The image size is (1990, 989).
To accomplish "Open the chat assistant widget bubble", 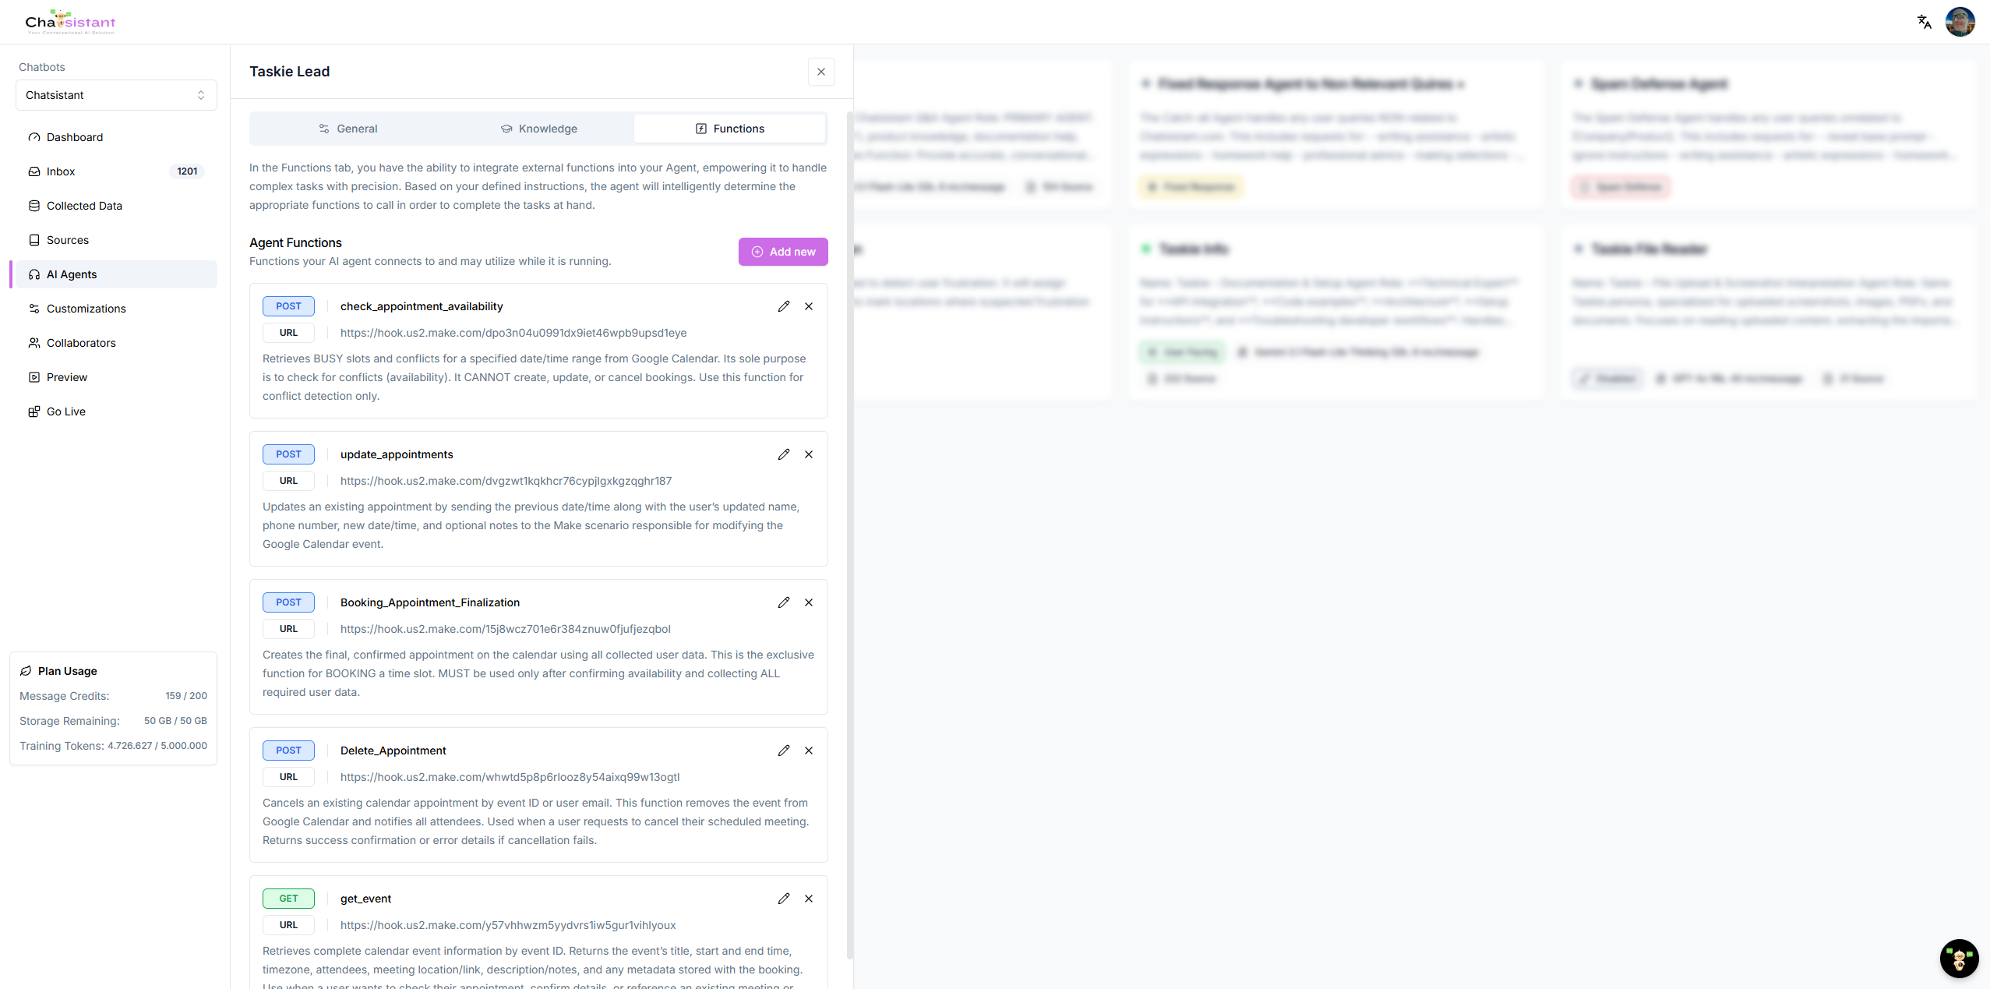I will click(1959, 959).
